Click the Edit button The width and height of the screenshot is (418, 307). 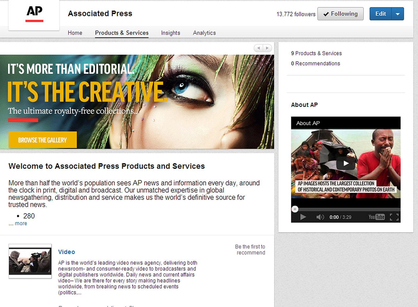coord(381,14)
